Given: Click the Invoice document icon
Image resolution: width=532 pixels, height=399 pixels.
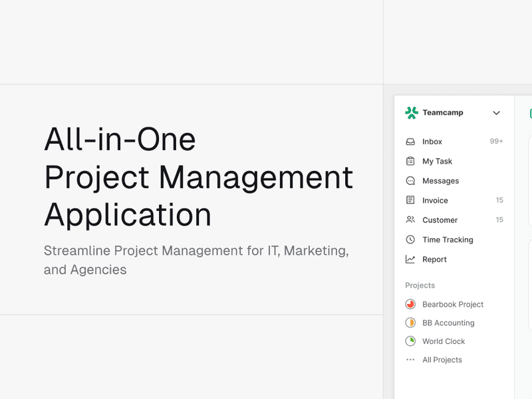Looking at the screenshot, I should pos(410,200).
